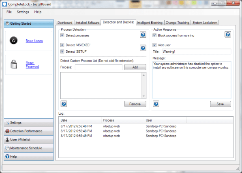This screenshot has width=242, height=173.
Task: Open the File menu
Action: click(9, 12)
